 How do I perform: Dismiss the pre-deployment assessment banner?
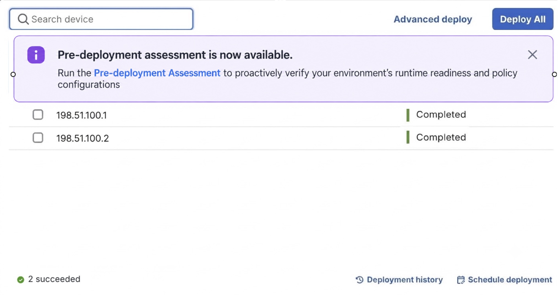coord(532,55)
